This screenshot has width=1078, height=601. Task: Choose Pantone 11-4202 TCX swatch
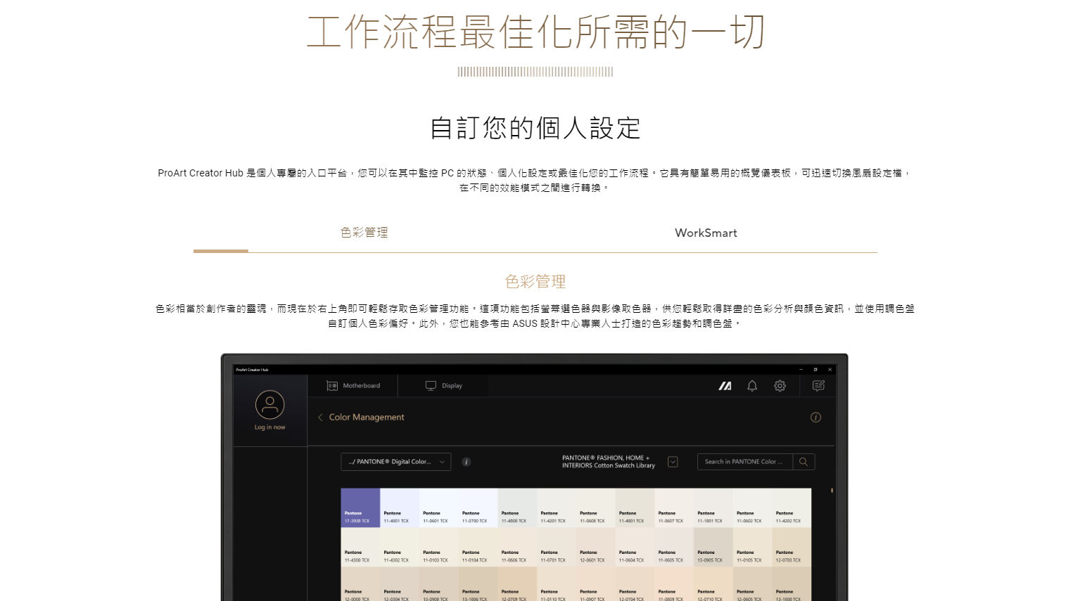[x=792, y=508]
